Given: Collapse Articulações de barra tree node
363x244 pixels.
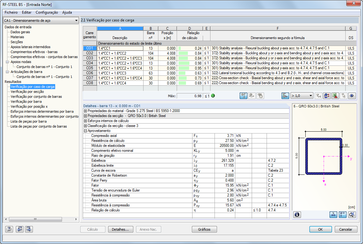Looking at the screenshot, I should 7,72.
